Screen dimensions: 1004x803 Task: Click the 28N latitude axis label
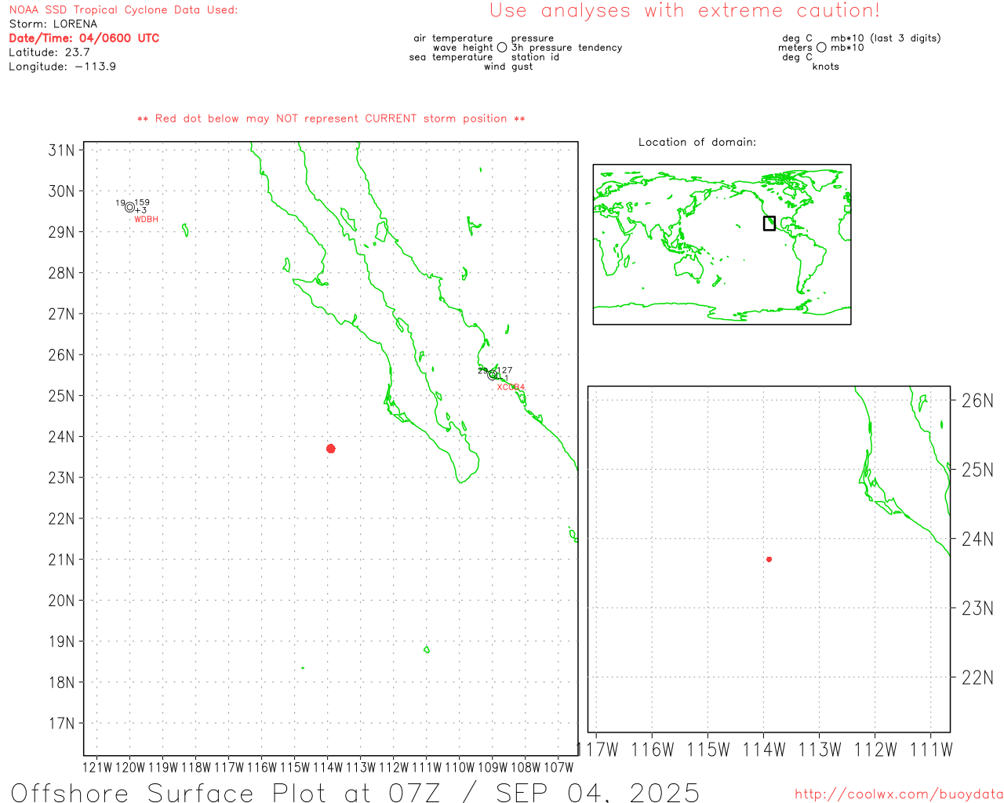62,273
